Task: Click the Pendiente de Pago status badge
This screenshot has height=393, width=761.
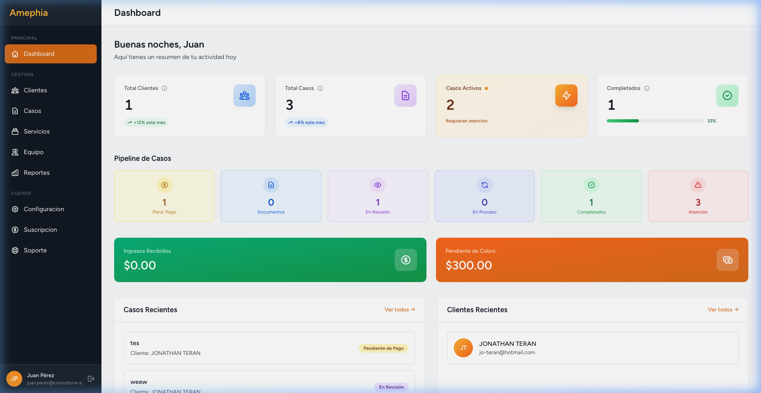Action: [384, 348]
